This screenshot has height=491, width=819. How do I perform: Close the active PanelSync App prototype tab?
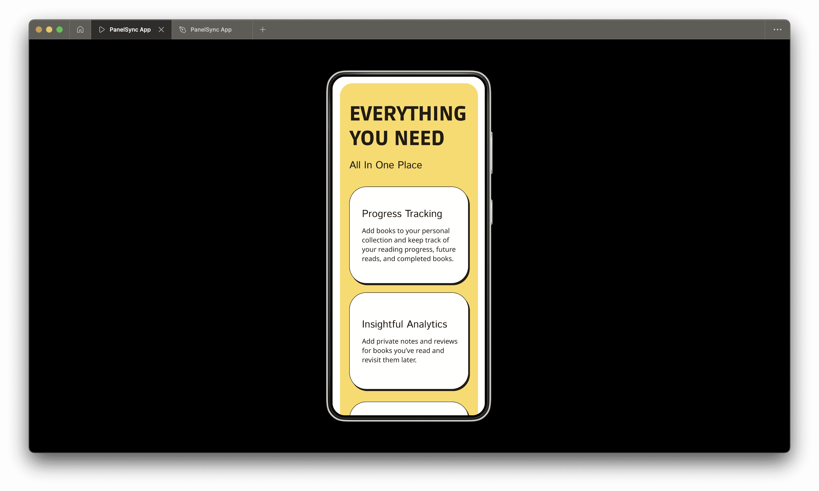pos(161,30)
